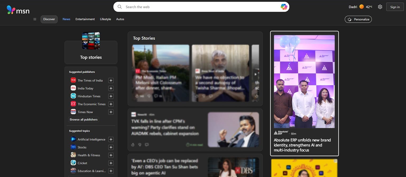Open comments on TVK story
Viewport: 406px width, 177px height.
[x=147, y=145]
